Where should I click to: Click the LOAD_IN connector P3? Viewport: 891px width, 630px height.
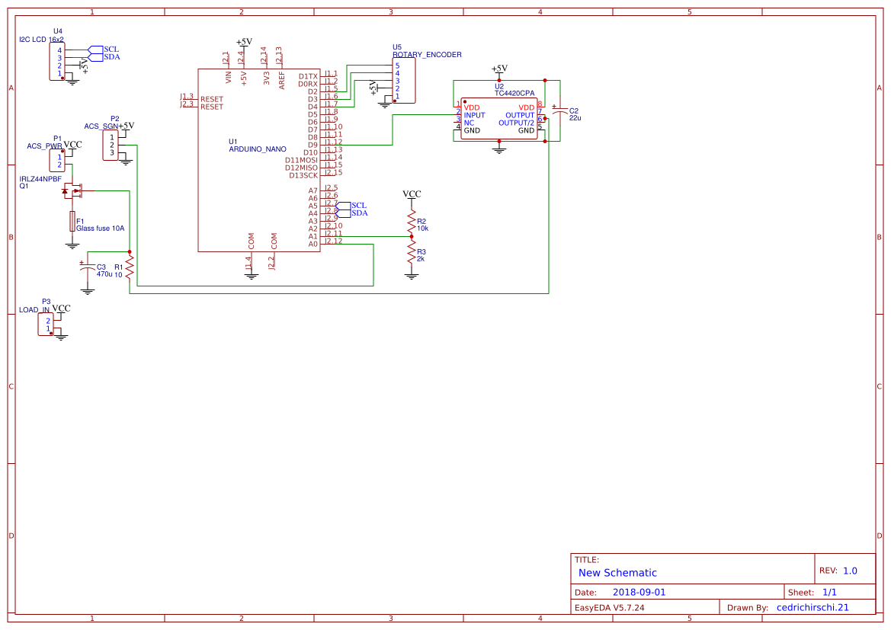(46, 325)
